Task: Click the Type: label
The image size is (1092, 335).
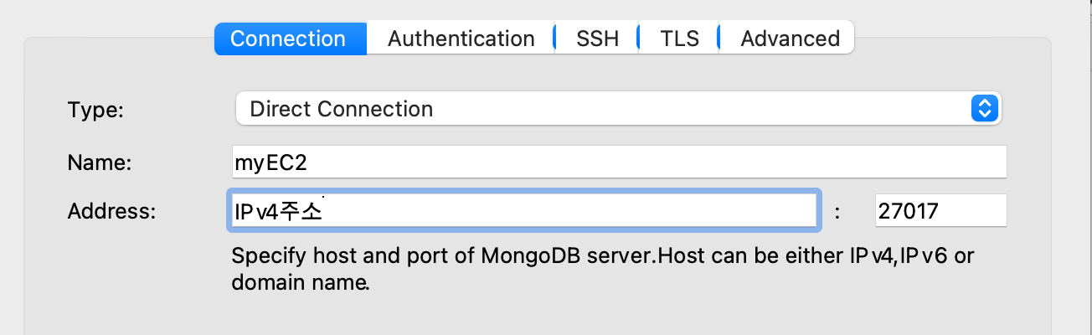Action: point(95,110)
